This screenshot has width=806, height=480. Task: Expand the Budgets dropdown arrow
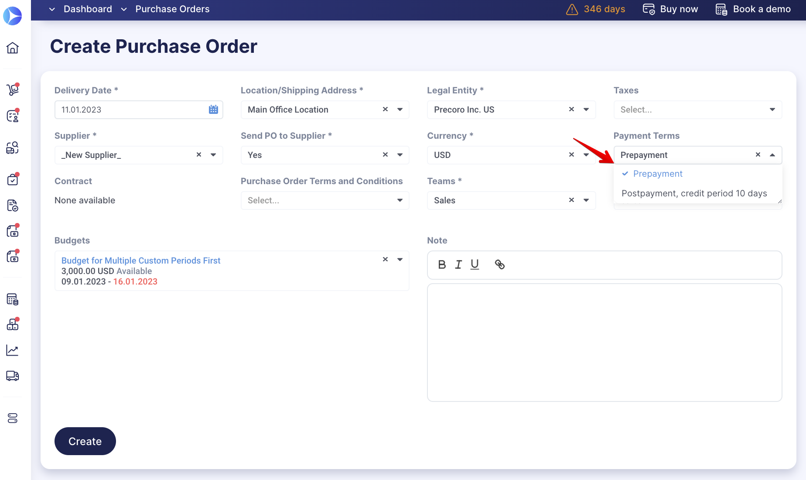400,260
